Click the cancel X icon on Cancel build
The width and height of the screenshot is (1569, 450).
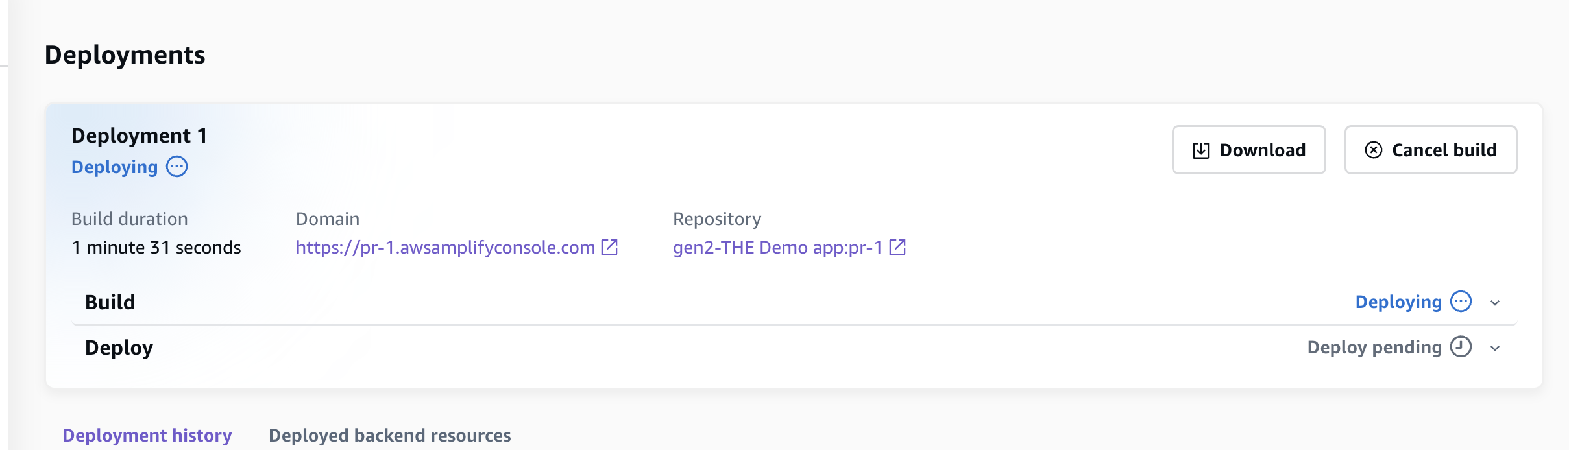pos(1374,150)
